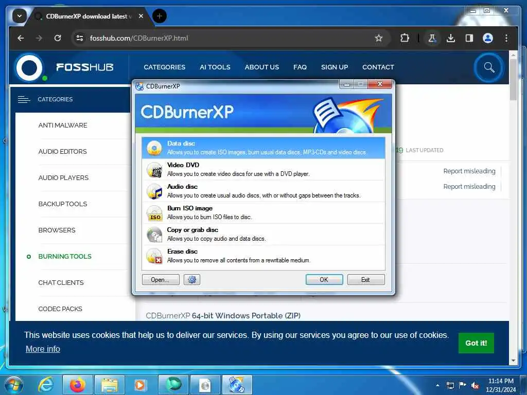Open CDBurnerXP settings gear button
Image resolution: width=527 pixels, height=395 pixels.
[192, 279]
